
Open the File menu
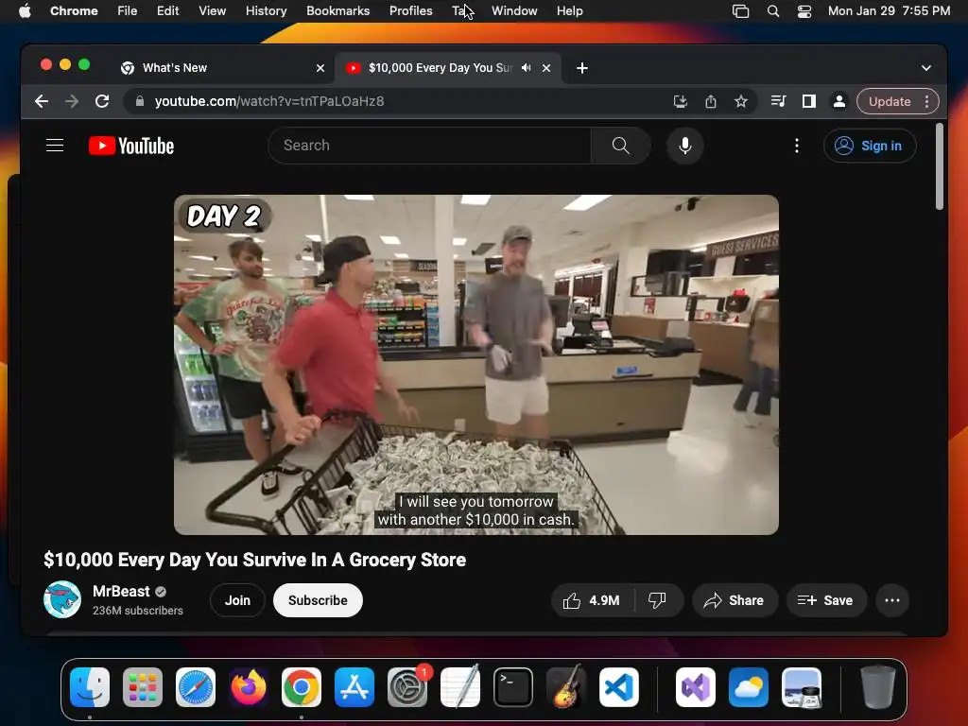pos(128,11)
